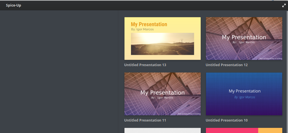
Task: Click the "Untitled Presentation 12" title label
Action: coord(227,65)
